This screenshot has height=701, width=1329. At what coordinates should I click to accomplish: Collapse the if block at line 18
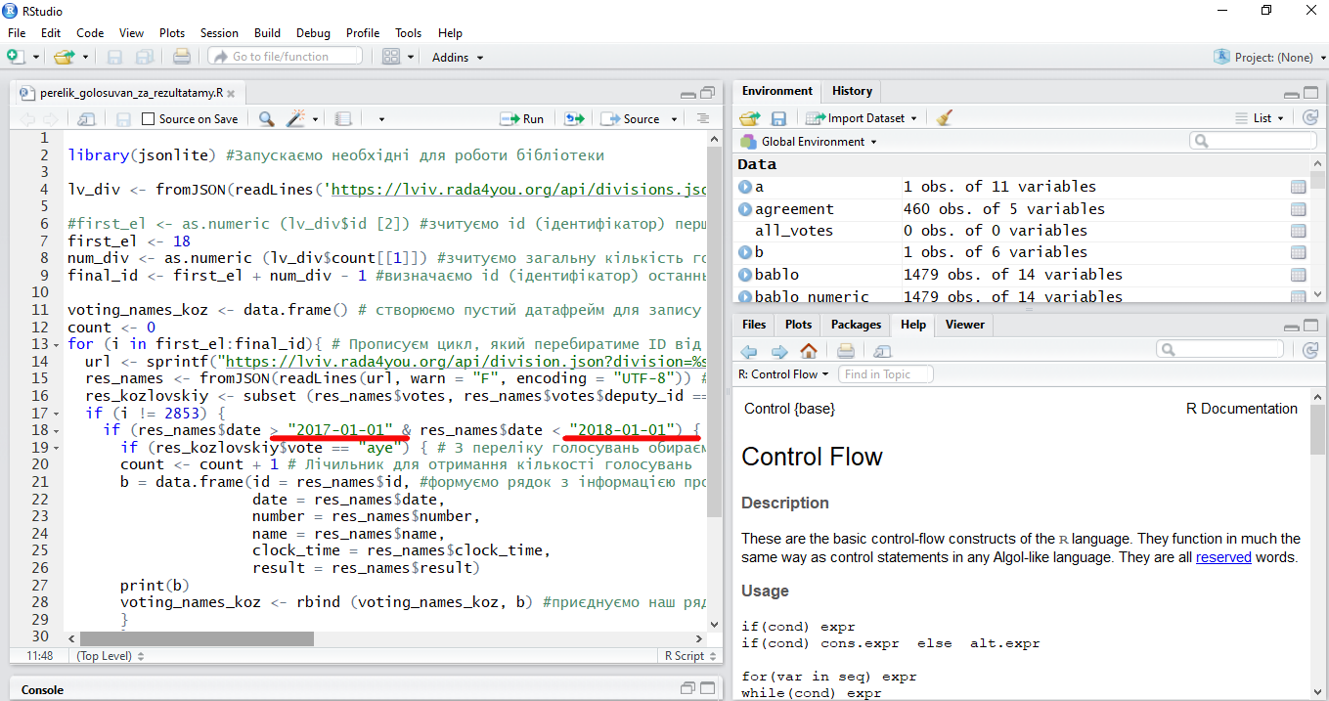click(x=57, y=432)
